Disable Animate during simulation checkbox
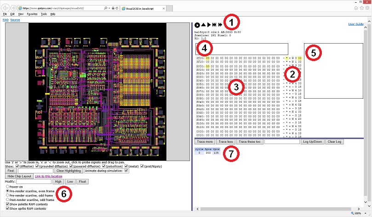The height and width of the screenshot is (217, 372). click(126, 171)
